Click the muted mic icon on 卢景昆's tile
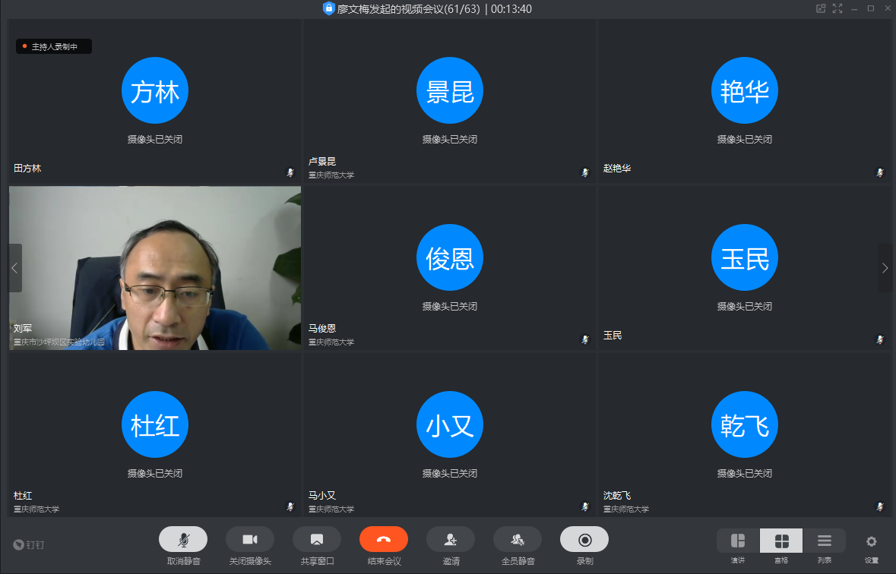 click(x=584, y=172)
